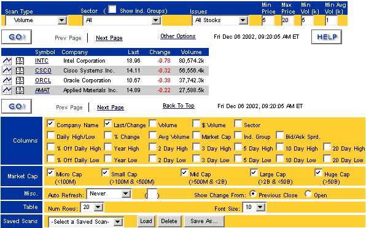Open the chart icon for AMAT
The width and height of the screenshot is (366, 228).
point(7,90)
